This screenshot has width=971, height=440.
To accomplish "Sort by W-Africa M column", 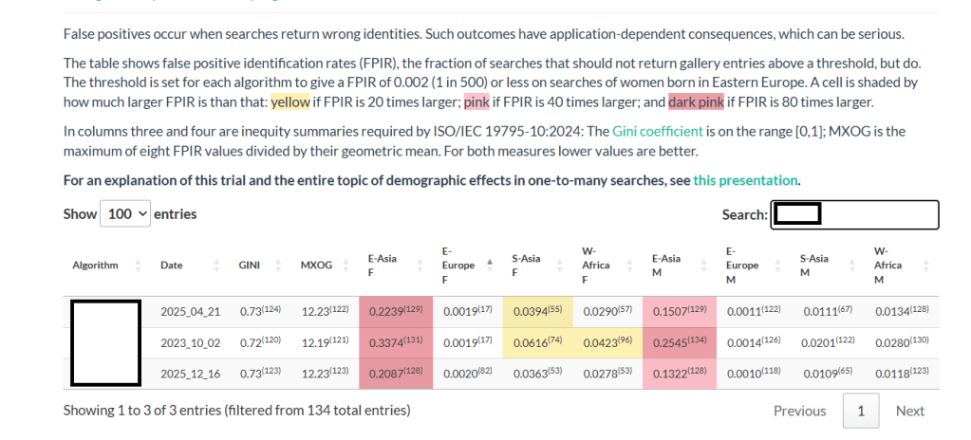I will click(887, 265).
